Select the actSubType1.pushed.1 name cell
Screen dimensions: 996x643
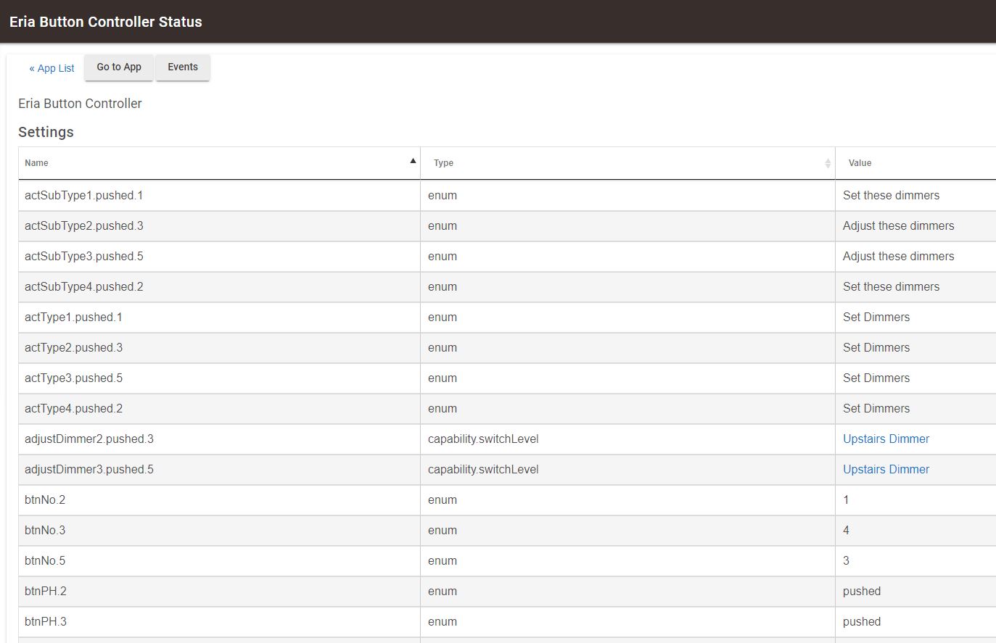219,196
